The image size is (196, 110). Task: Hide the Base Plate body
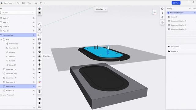[33, 86]
